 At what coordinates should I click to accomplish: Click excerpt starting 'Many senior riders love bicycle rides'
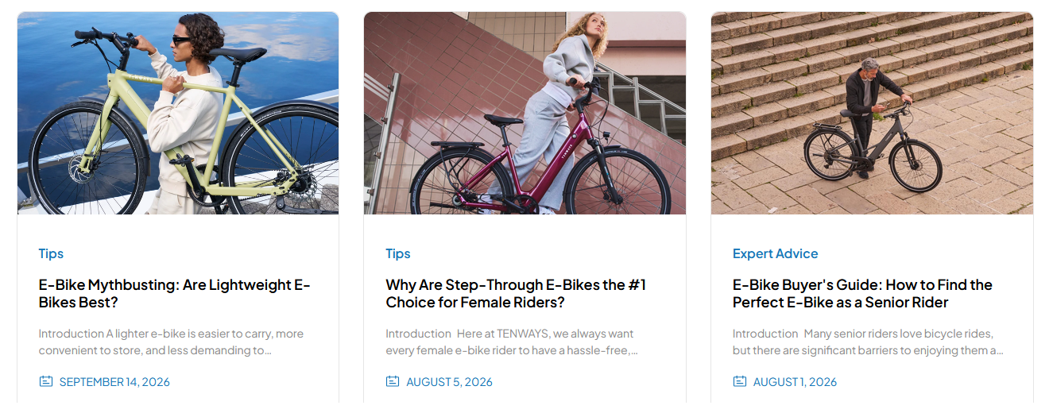coord(868,342)
